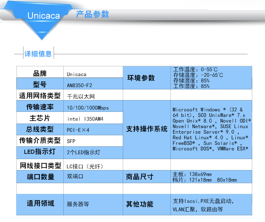Viewport: 265px width, 222px height.
Task: Select the 支持Iscsi, PXE无盘启动 line
Action: [x=203, y=201]
